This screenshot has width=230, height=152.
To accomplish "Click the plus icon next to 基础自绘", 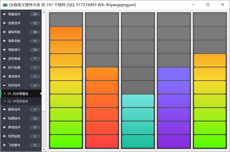I will pos(4,32).
